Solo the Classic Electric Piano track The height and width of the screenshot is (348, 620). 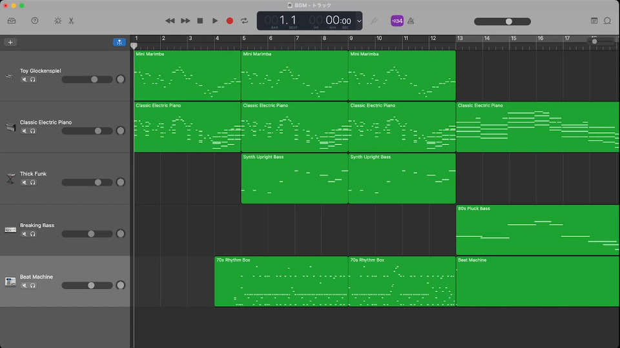33,131
